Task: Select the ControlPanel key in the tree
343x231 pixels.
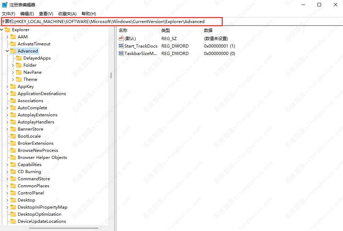Action: coord(31,193)
